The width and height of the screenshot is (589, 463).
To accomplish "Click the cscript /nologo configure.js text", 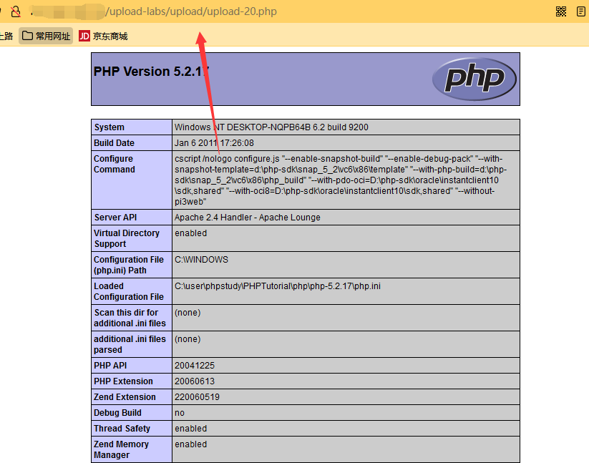I will (227, 159).
